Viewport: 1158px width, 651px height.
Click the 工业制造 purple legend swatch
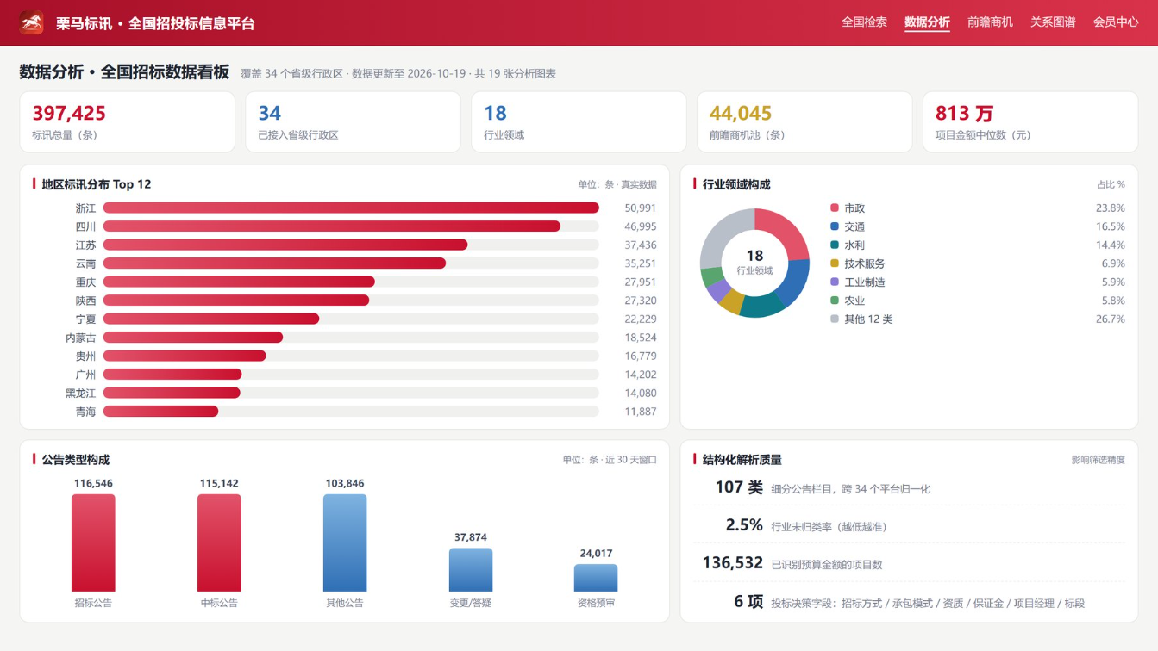click(x=835, y=282)
